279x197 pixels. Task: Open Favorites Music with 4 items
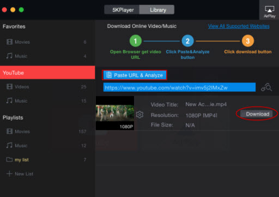47,56
